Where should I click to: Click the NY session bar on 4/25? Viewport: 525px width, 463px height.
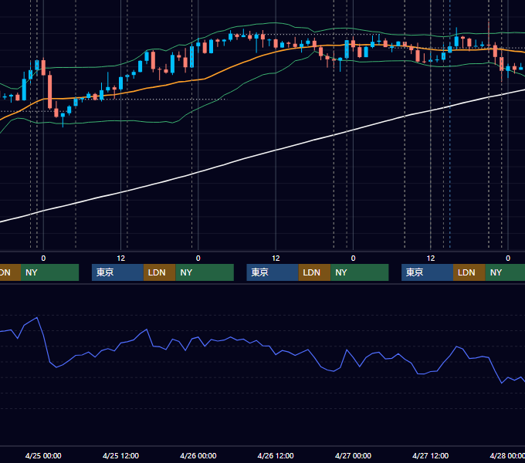point(205,272)
